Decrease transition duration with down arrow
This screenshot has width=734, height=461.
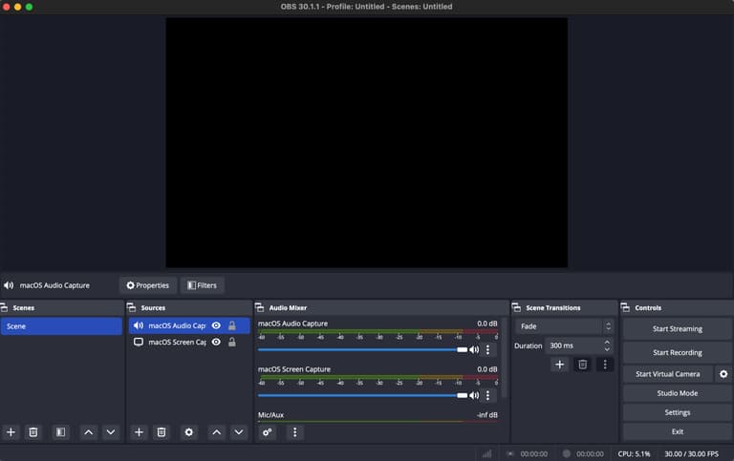click(x=607, y=349)
